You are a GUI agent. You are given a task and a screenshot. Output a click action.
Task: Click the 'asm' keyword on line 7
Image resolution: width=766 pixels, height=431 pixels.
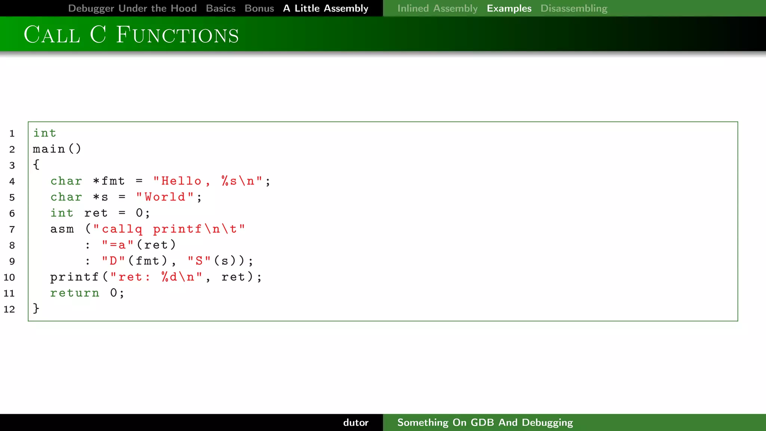tap(62, 229)
